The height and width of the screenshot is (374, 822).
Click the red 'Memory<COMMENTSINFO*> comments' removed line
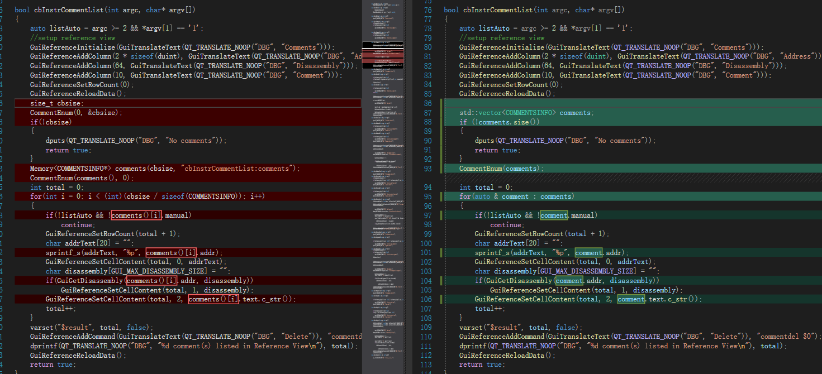coord(112,168)
